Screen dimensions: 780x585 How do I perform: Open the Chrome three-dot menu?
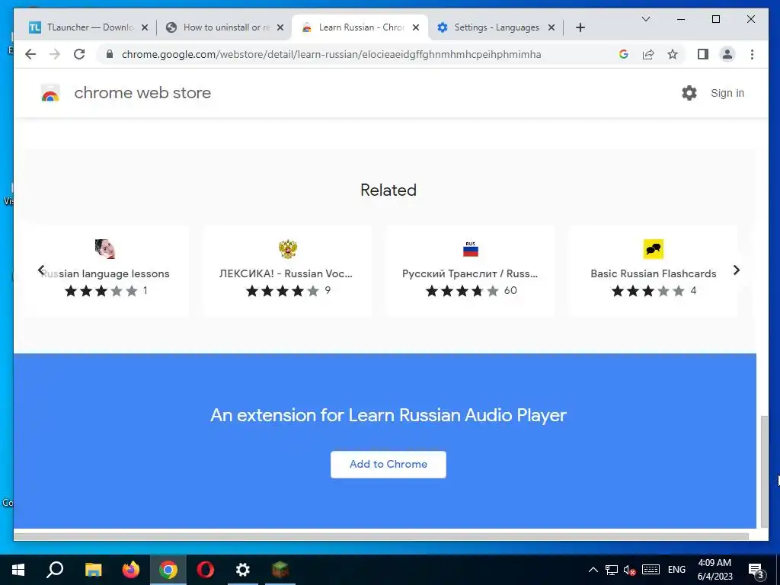pyautogui.click(x=752, y=54)
